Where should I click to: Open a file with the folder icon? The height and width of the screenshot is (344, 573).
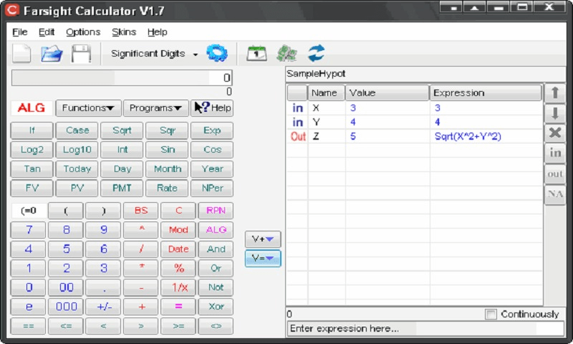point(52,54)
